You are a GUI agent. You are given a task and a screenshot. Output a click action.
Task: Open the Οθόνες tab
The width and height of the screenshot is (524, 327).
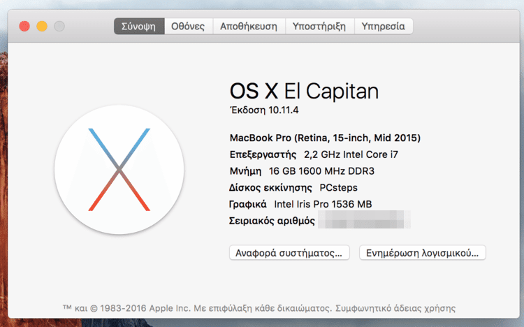[x=188, y=27]
